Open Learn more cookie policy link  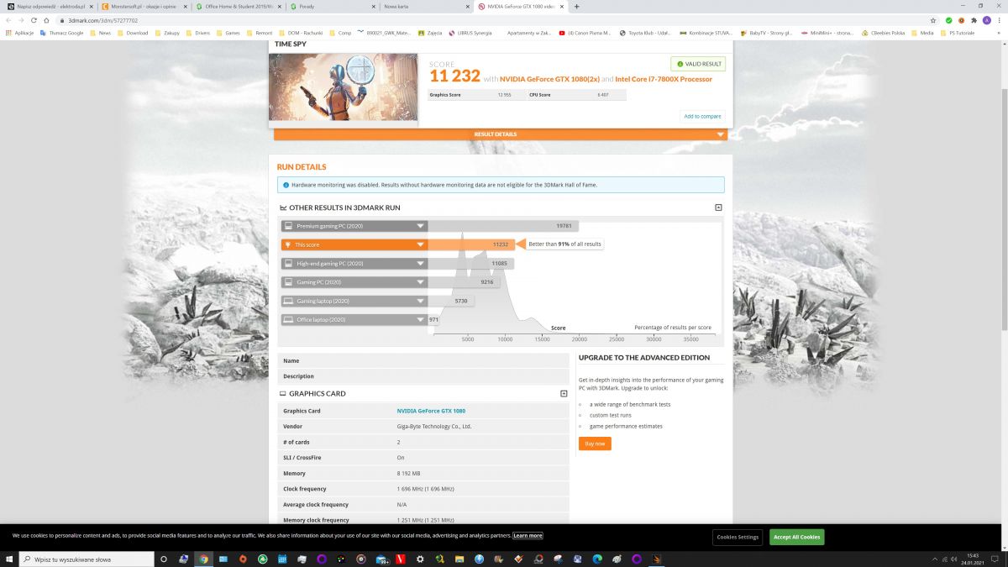tap(528, 536)
